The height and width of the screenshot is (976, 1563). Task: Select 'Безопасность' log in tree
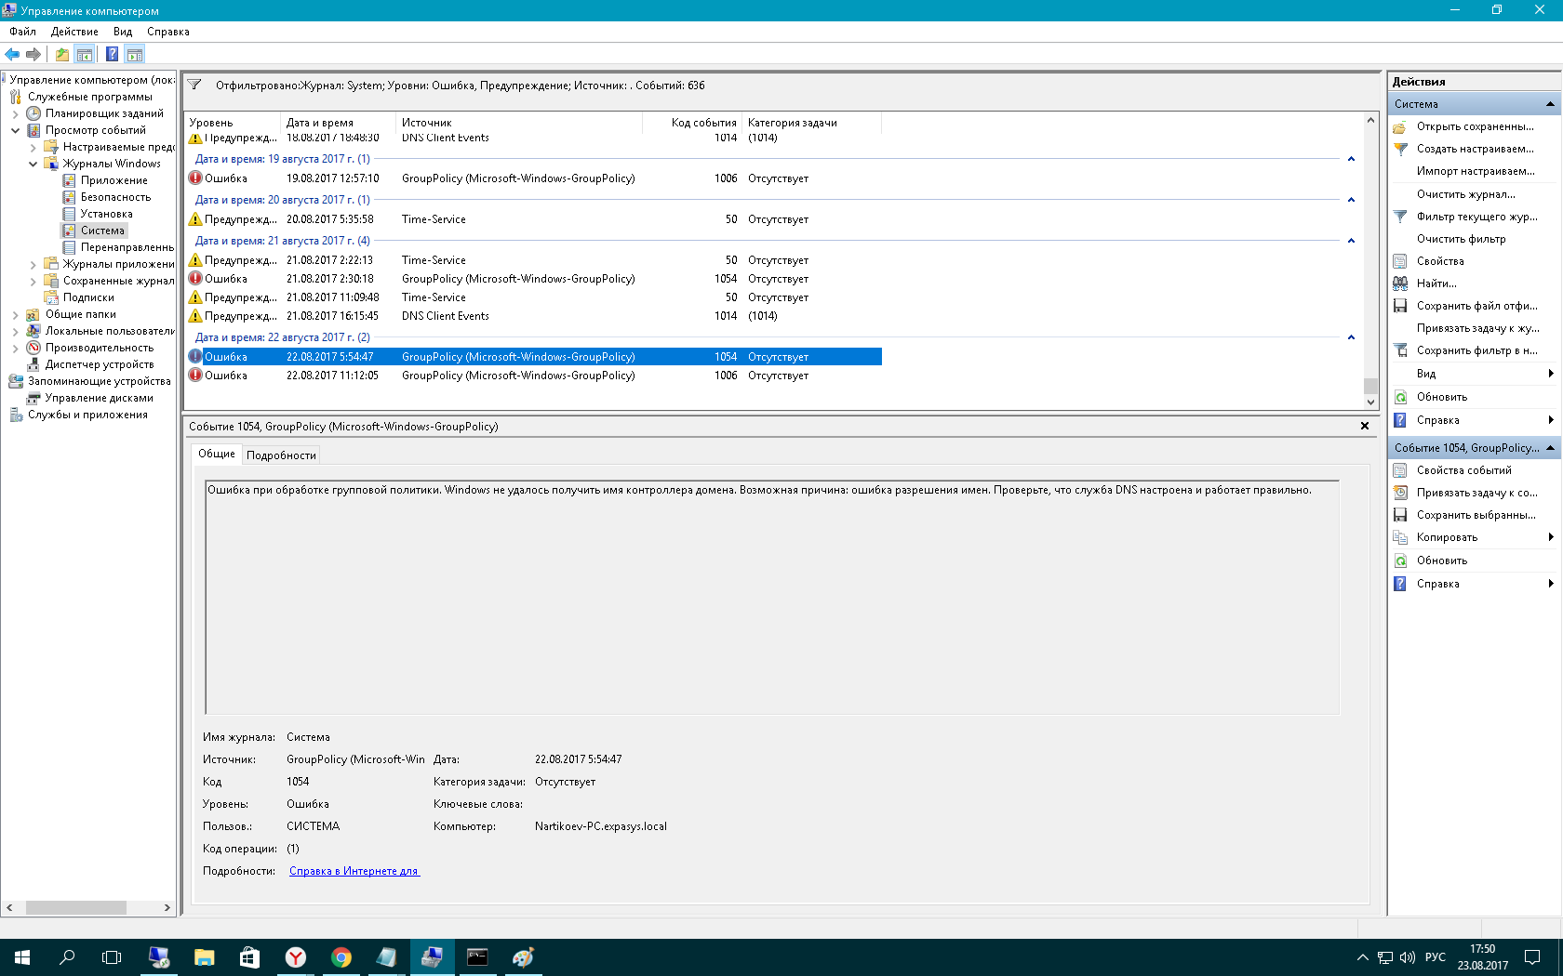115,197
